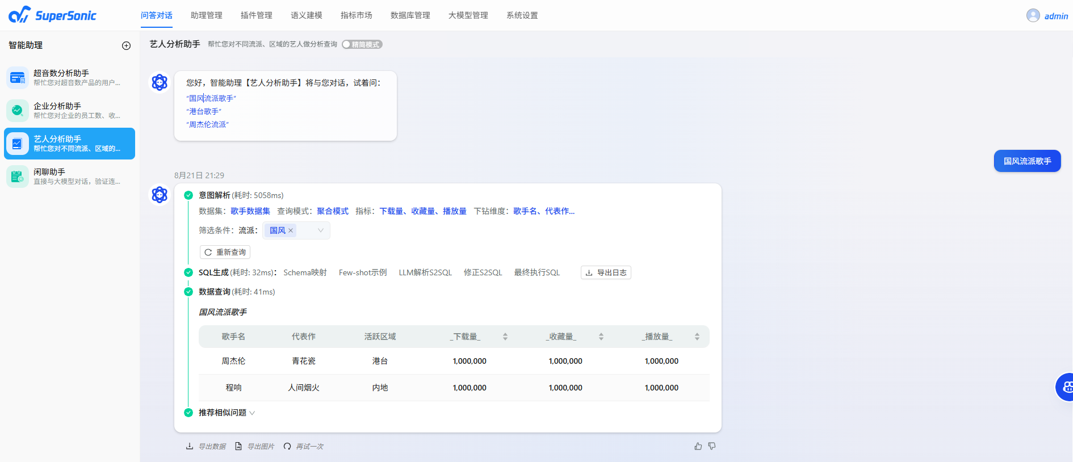
Task: Add a new assistant with plus icon
Action: point(127,46)
